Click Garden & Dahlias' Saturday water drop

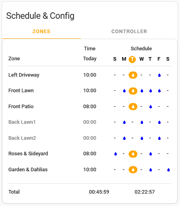[168, 170]
